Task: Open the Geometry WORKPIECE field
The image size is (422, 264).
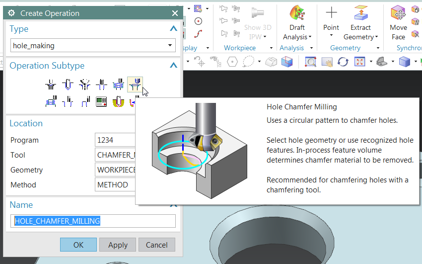Action: (115, 170)
